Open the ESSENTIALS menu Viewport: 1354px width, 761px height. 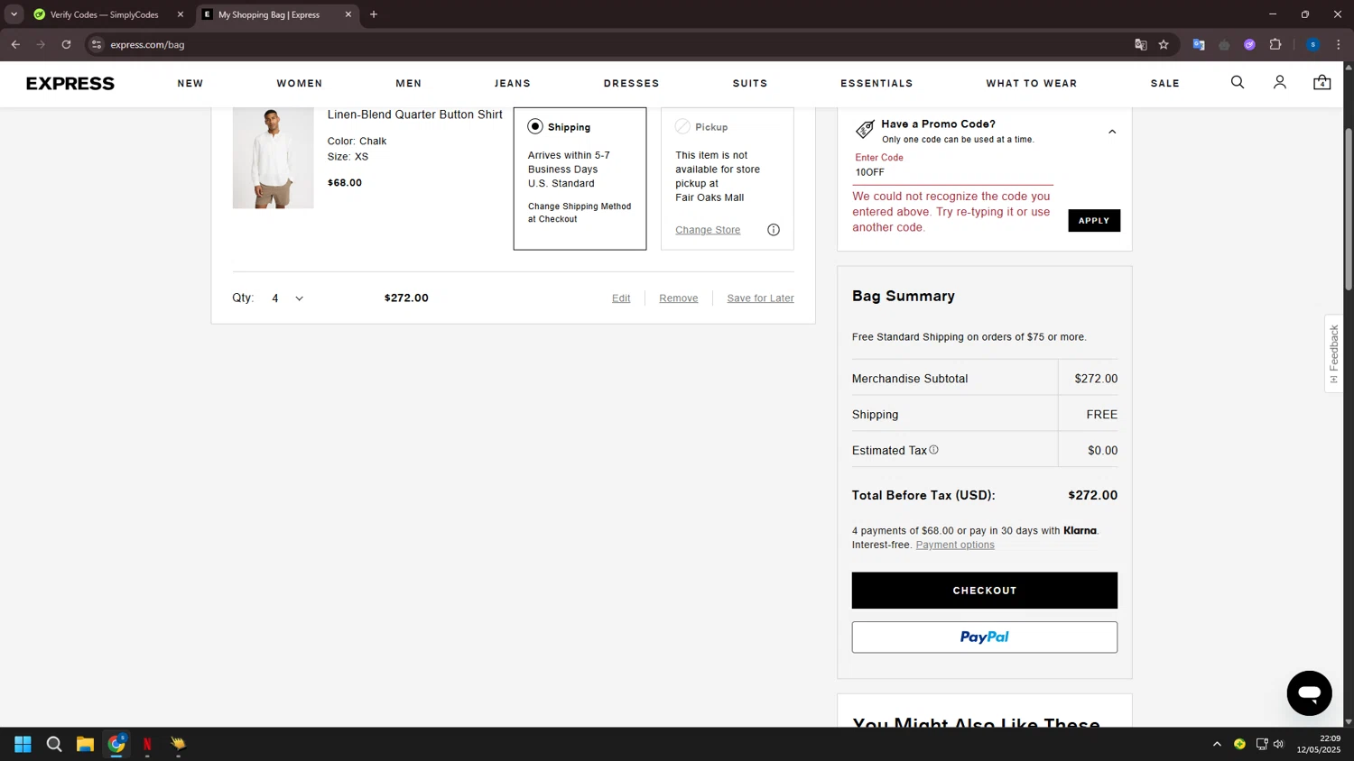[876, 83]
